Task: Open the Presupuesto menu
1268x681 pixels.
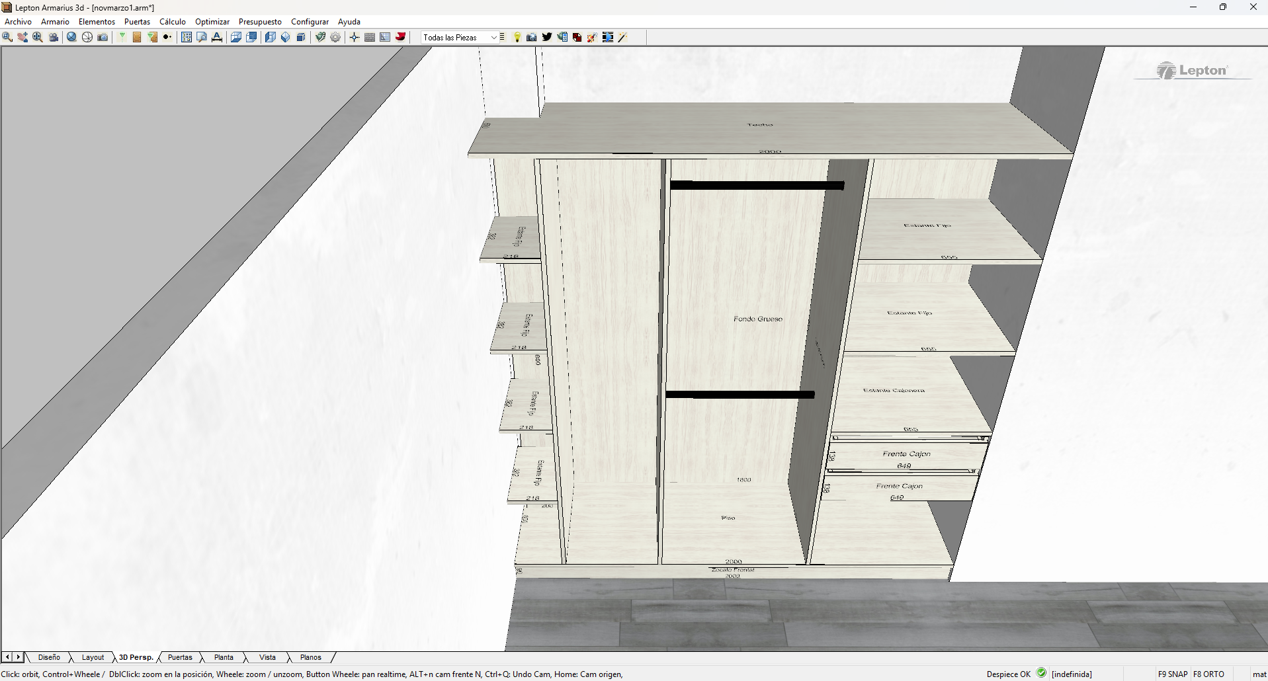Action: click(260, 22)
